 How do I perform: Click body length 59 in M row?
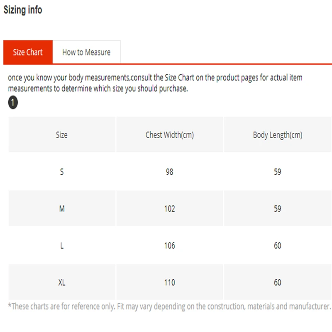click(x=277, y=209)
